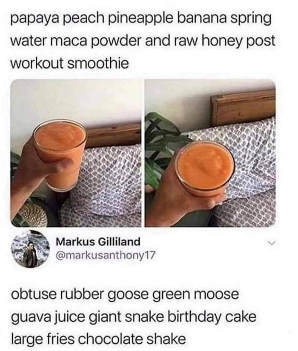Viewport: 298px width, 351px height.
Task: Click the orange smoothie glass in the left photo
Action: pos(60,155)
